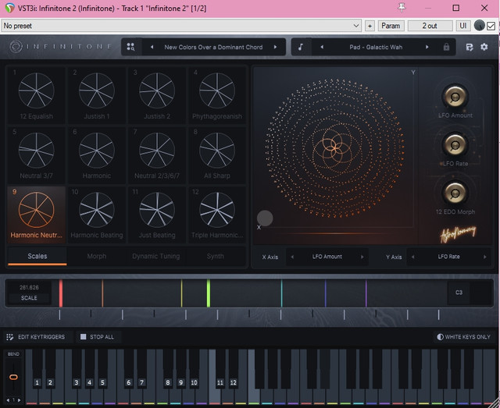
Task: Pin the plugin window on top
Action: coord(402,8)
